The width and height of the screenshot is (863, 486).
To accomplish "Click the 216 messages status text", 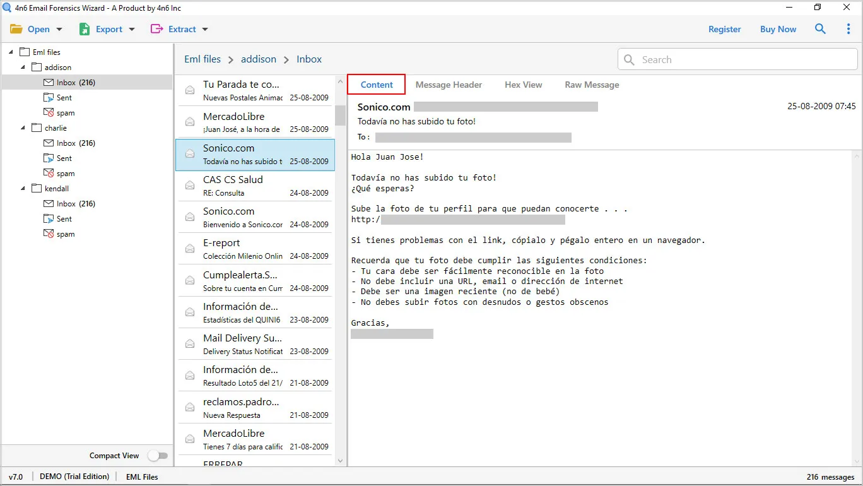I will pyautogui.click(x=830, y=477).
